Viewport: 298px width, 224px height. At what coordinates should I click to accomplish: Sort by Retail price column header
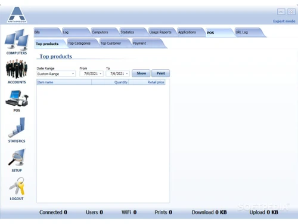click(147, 82)
